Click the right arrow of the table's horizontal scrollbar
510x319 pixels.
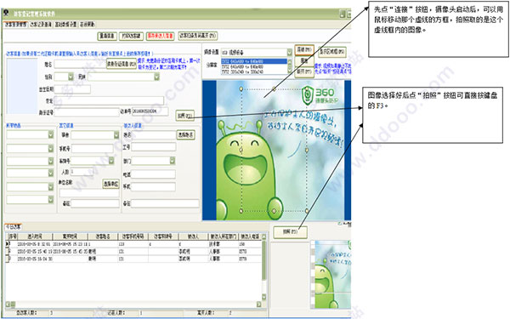(x=259, y=305)
